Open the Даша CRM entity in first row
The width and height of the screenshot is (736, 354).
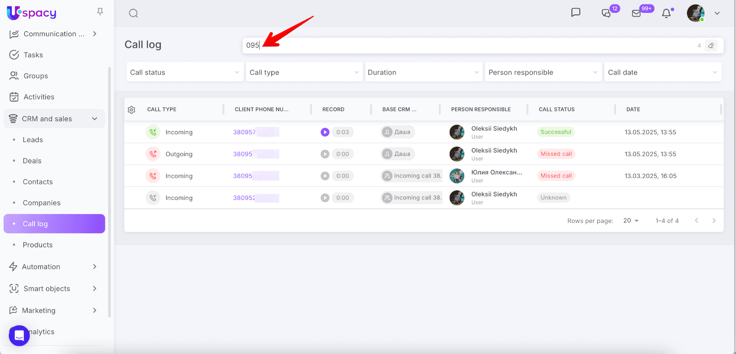coord(398,132)
